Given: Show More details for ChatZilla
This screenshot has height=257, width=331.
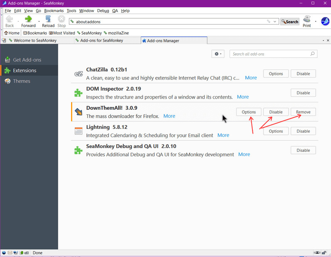Looking at the screenshot, I should point(251,78).
